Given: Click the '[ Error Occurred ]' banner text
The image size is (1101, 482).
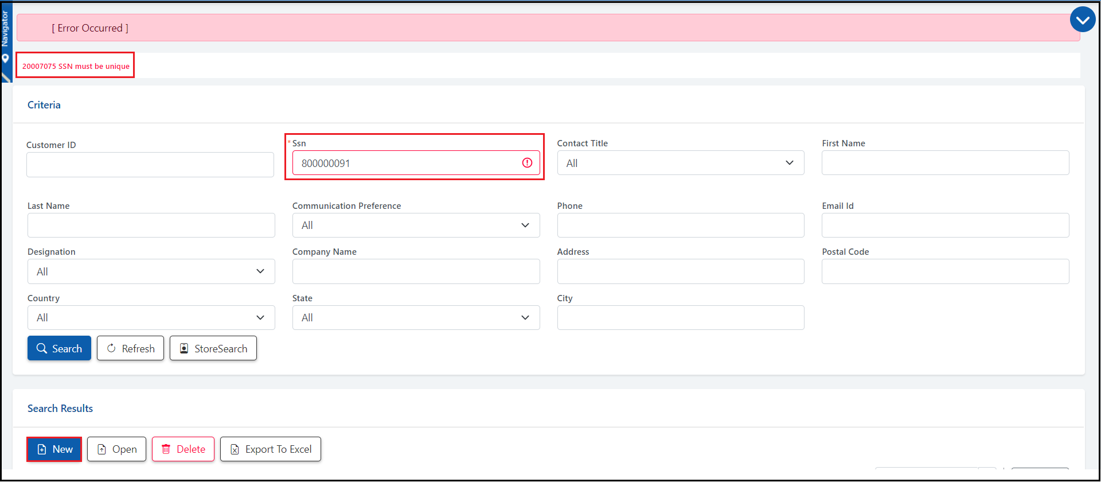Looking at the screenshot, I should tap(90, 28).
